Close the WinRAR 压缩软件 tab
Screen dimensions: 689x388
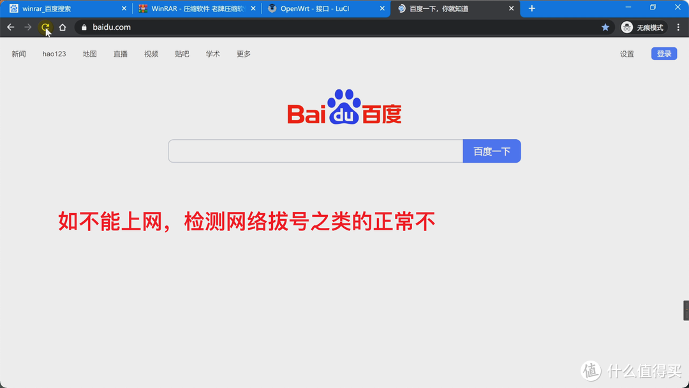[253, 8]
